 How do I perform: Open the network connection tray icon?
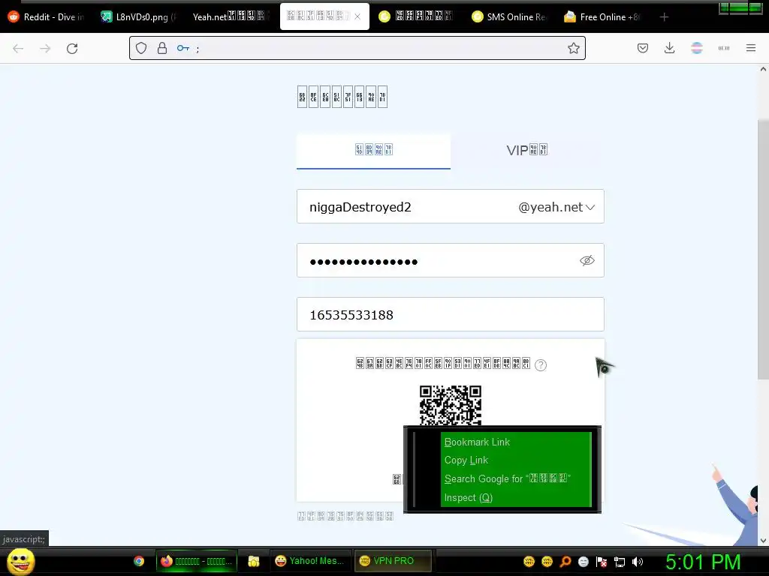point(620,562)
